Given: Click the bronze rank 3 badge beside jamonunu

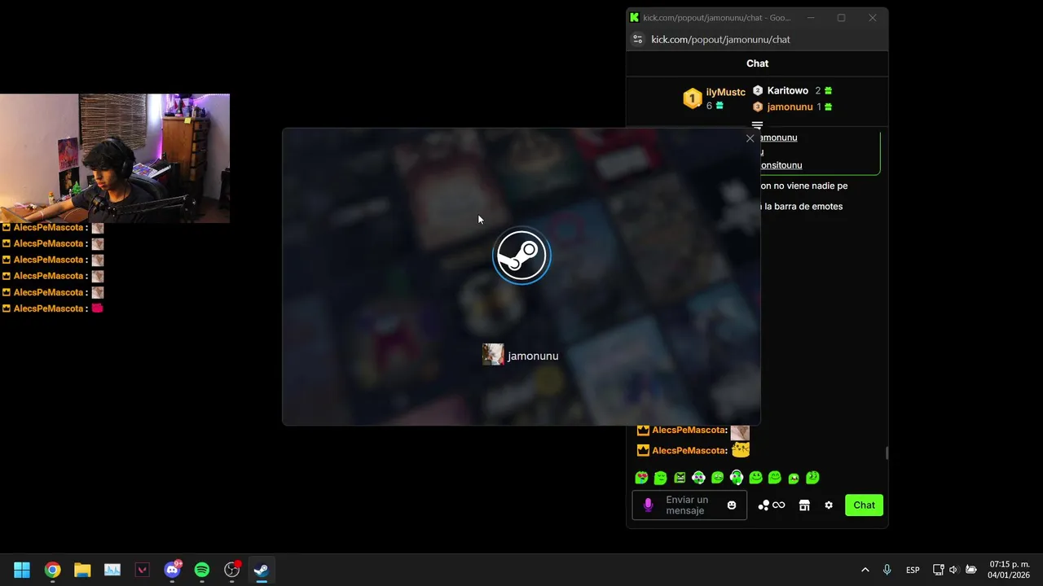Looking at the screenshot, I should coord(758,107).
